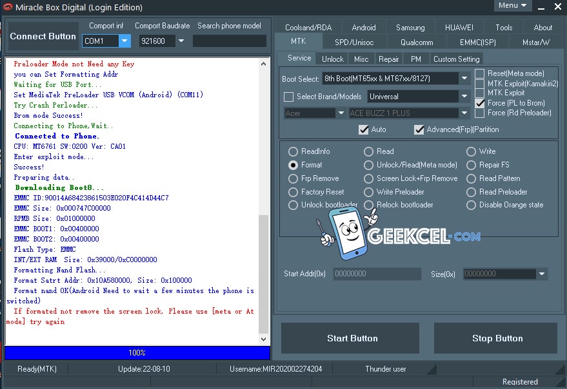567x389 pixels.
Task: Choose the Factory Reset radio option
Action: tap(294, 192)
